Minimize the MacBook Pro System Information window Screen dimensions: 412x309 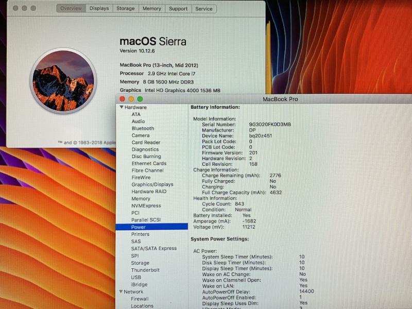131,99
